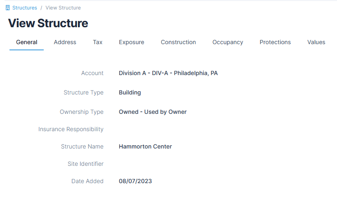Click the View Structure page heading
Image resolution: width=337 pixels, height=205 pixels.
click(48, 23)
